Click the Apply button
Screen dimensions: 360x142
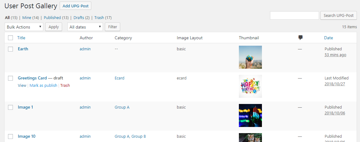(54, 27)
